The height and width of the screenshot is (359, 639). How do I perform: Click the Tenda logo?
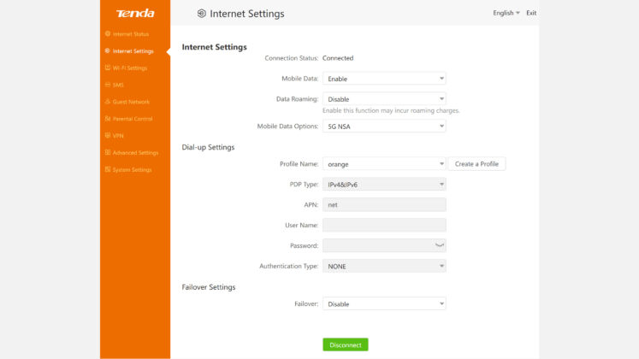click(x=135, y=14)
